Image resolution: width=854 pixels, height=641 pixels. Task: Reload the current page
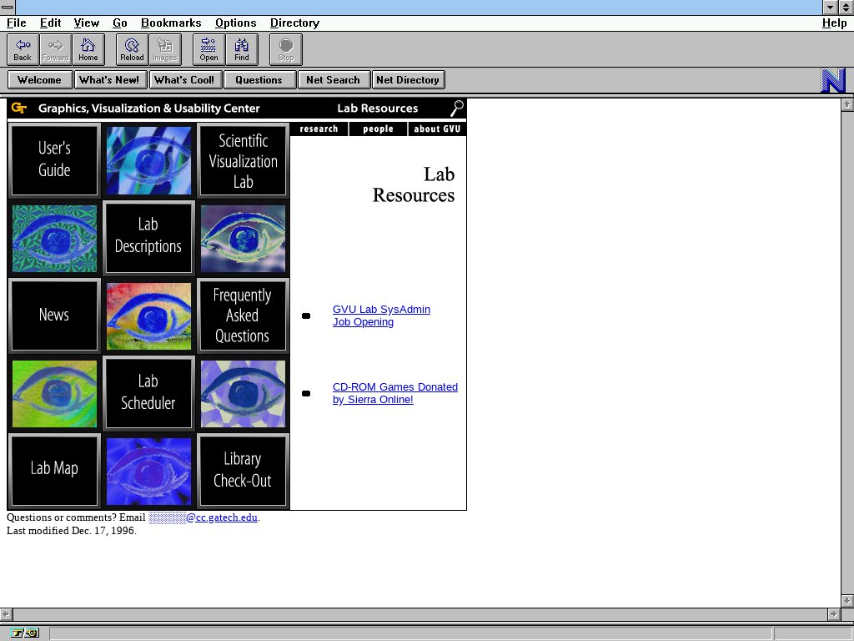pyautogui.click(x=132, y=49)
